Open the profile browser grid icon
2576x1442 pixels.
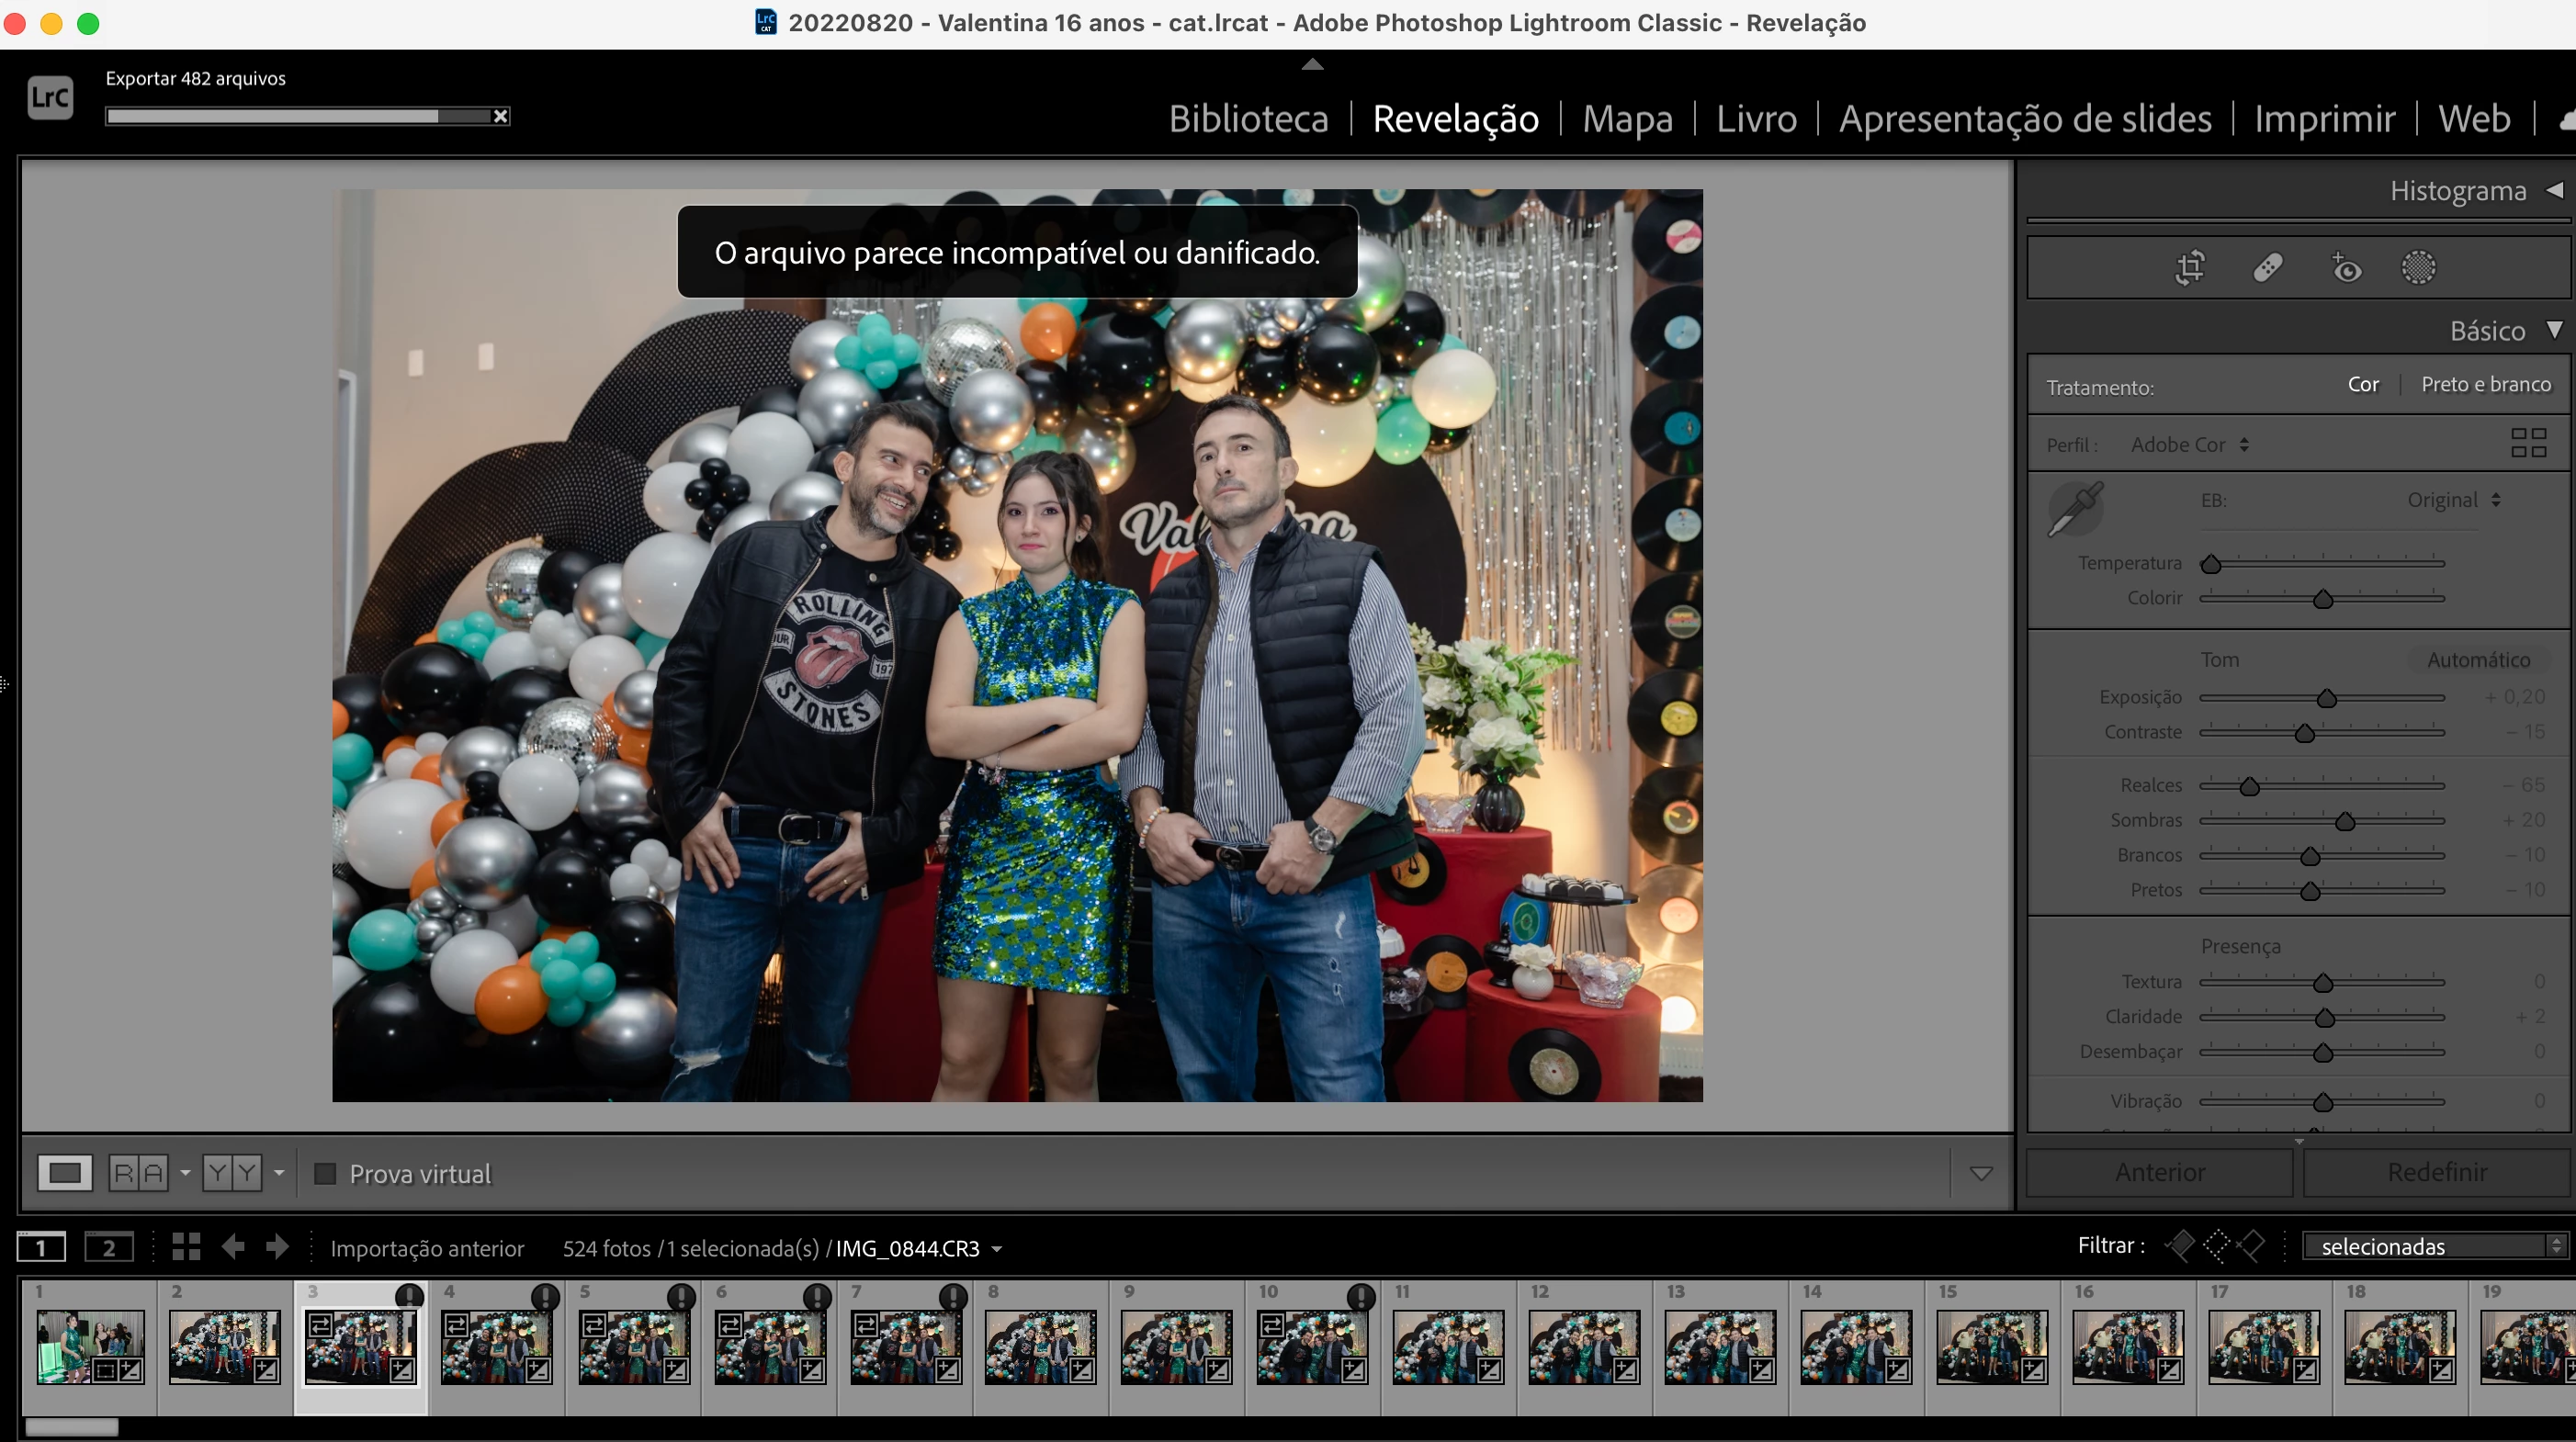coord(2528,443)
